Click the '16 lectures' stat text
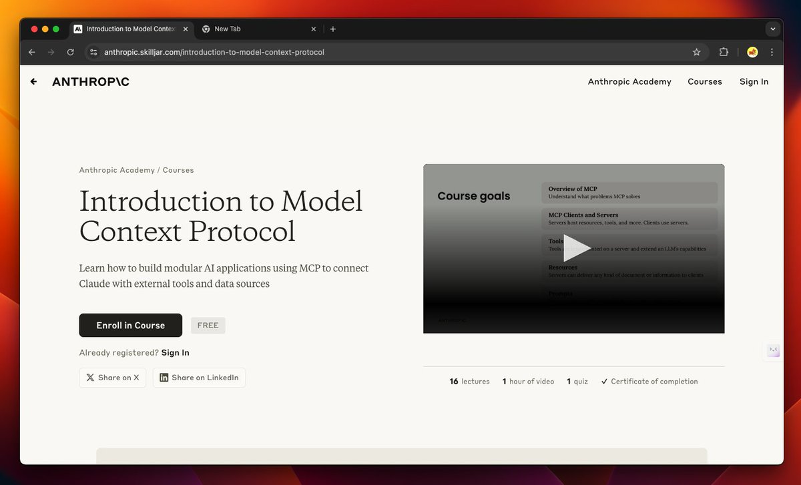801x485 pixels. 469,382
